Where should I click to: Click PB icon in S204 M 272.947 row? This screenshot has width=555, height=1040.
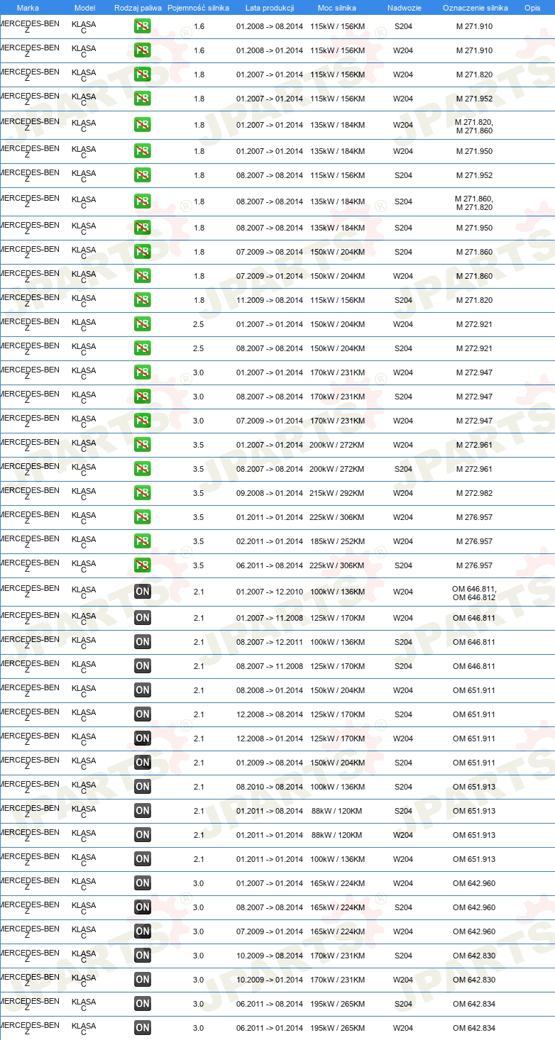tap(143, 397)
